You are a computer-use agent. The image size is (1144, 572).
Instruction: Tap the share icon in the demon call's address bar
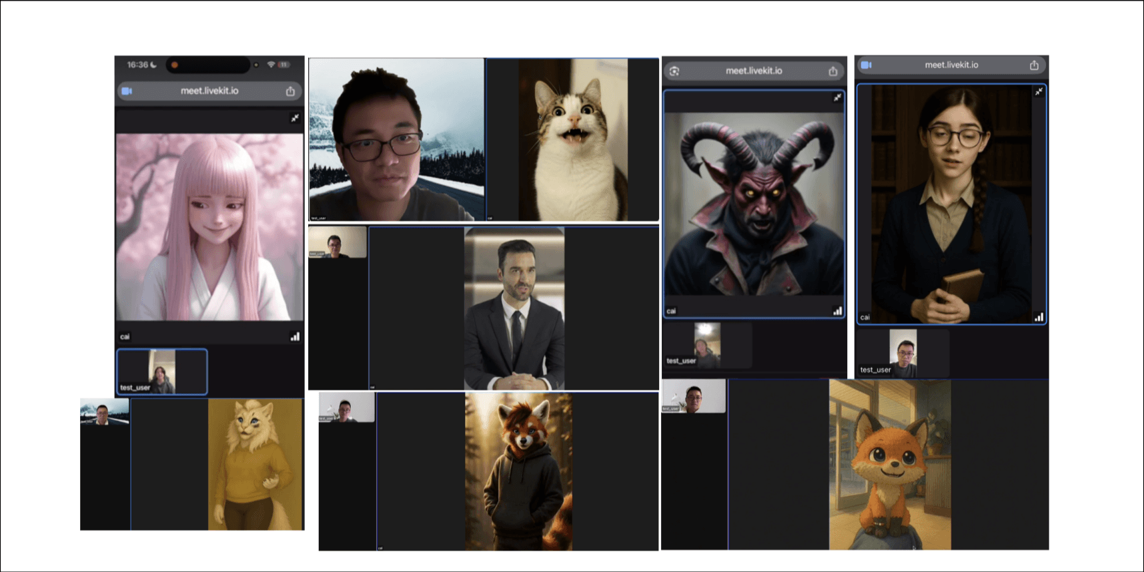pyautogui.click(x=832, y=71)
